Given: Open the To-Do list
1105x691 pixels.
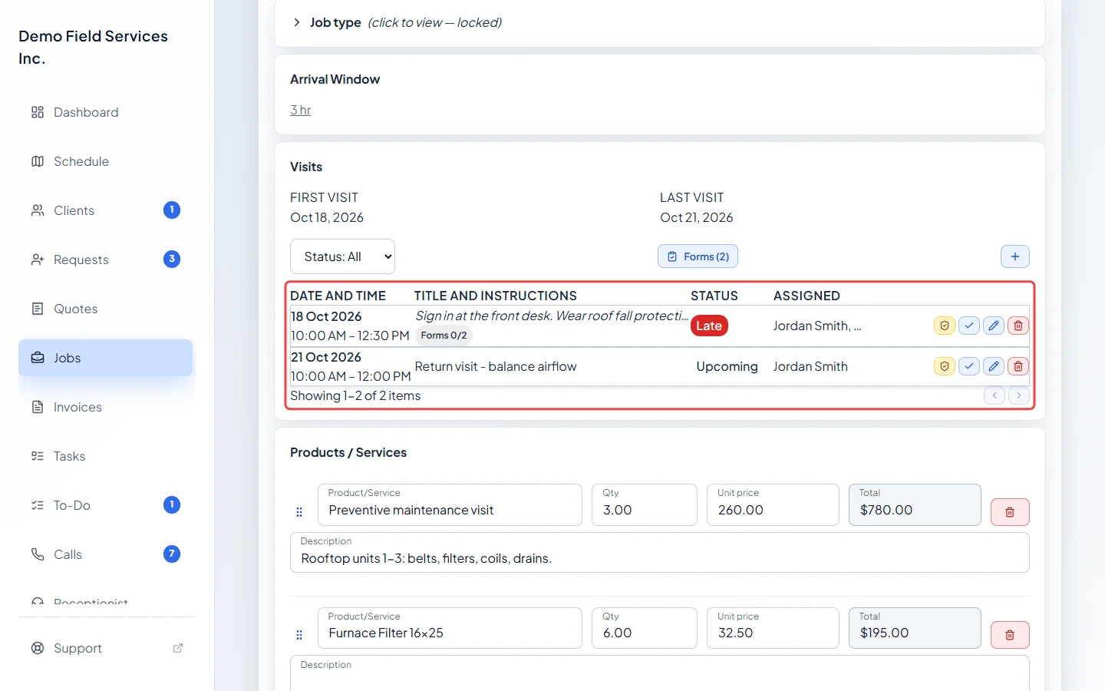Looking at the screenshot, I should pos(106,505).
